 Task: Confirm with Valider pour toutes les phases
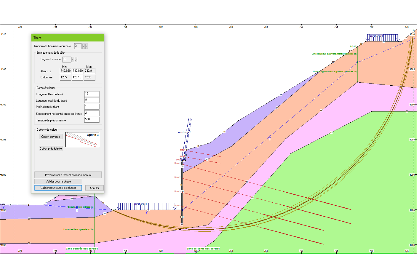pos(58,188)
